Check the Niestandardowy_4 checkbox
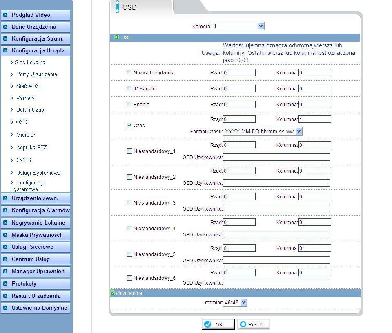 click(129, 228)
